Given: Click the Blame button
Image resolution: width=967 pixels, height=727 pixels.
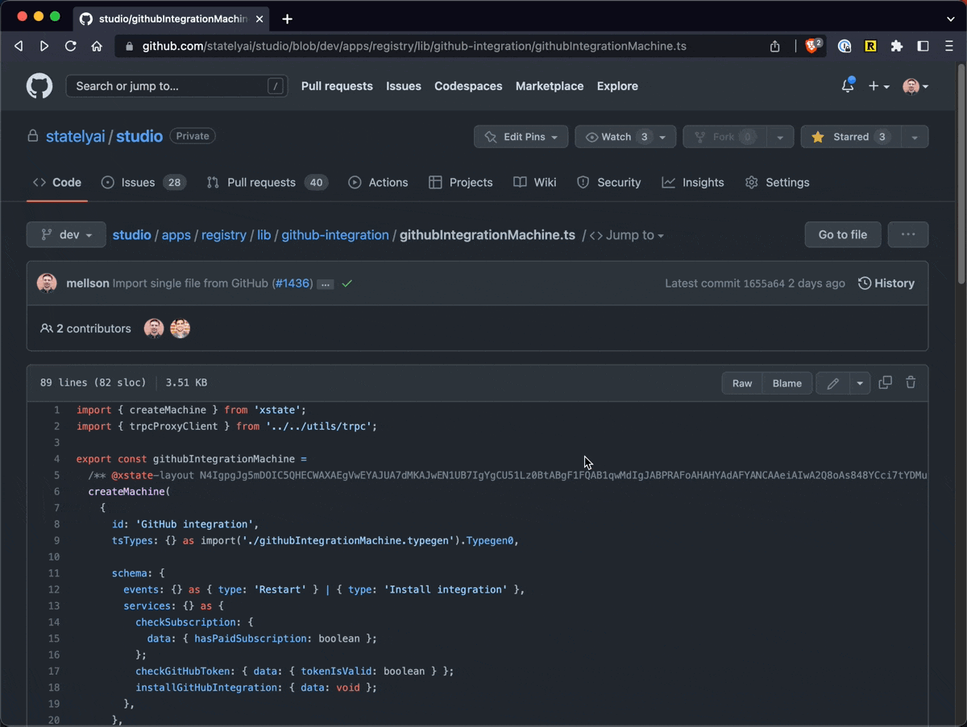Looking at the screenshot, I should click(x=786, y=382).
